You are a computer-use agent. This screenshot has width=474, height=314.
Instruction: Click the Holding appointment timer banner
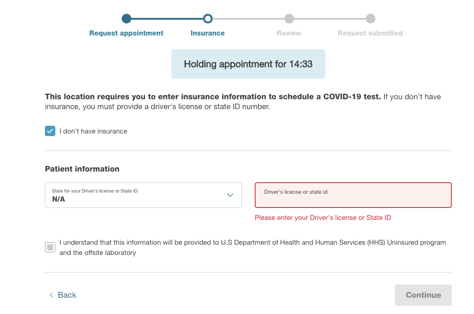[x=248, y=64]
